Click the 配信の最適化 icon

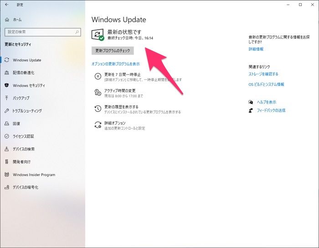[x=7, y=73]
